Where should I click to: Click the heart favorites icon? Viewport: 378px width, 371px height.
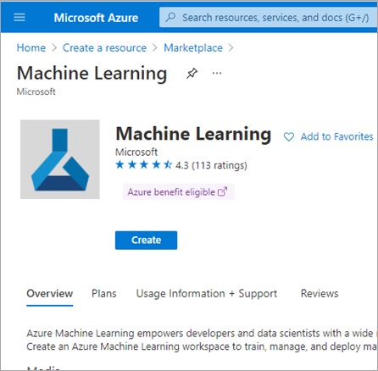(x=289, y=137)
